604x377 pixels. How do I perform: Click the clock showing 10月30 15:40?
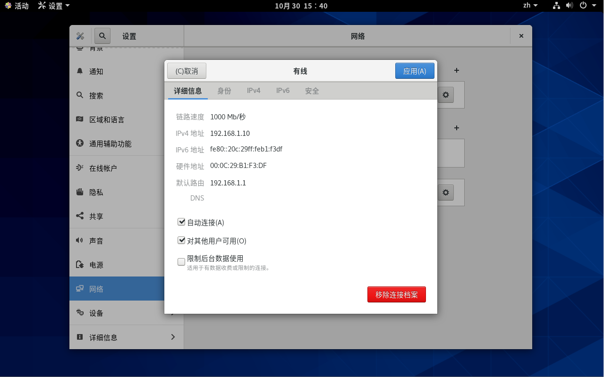pyautogui.click(x=301, y=6)
